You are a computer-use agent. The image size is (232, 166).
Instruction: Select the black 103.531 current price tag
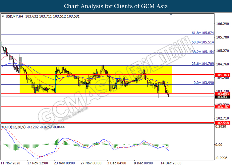[x=222, y=97]
